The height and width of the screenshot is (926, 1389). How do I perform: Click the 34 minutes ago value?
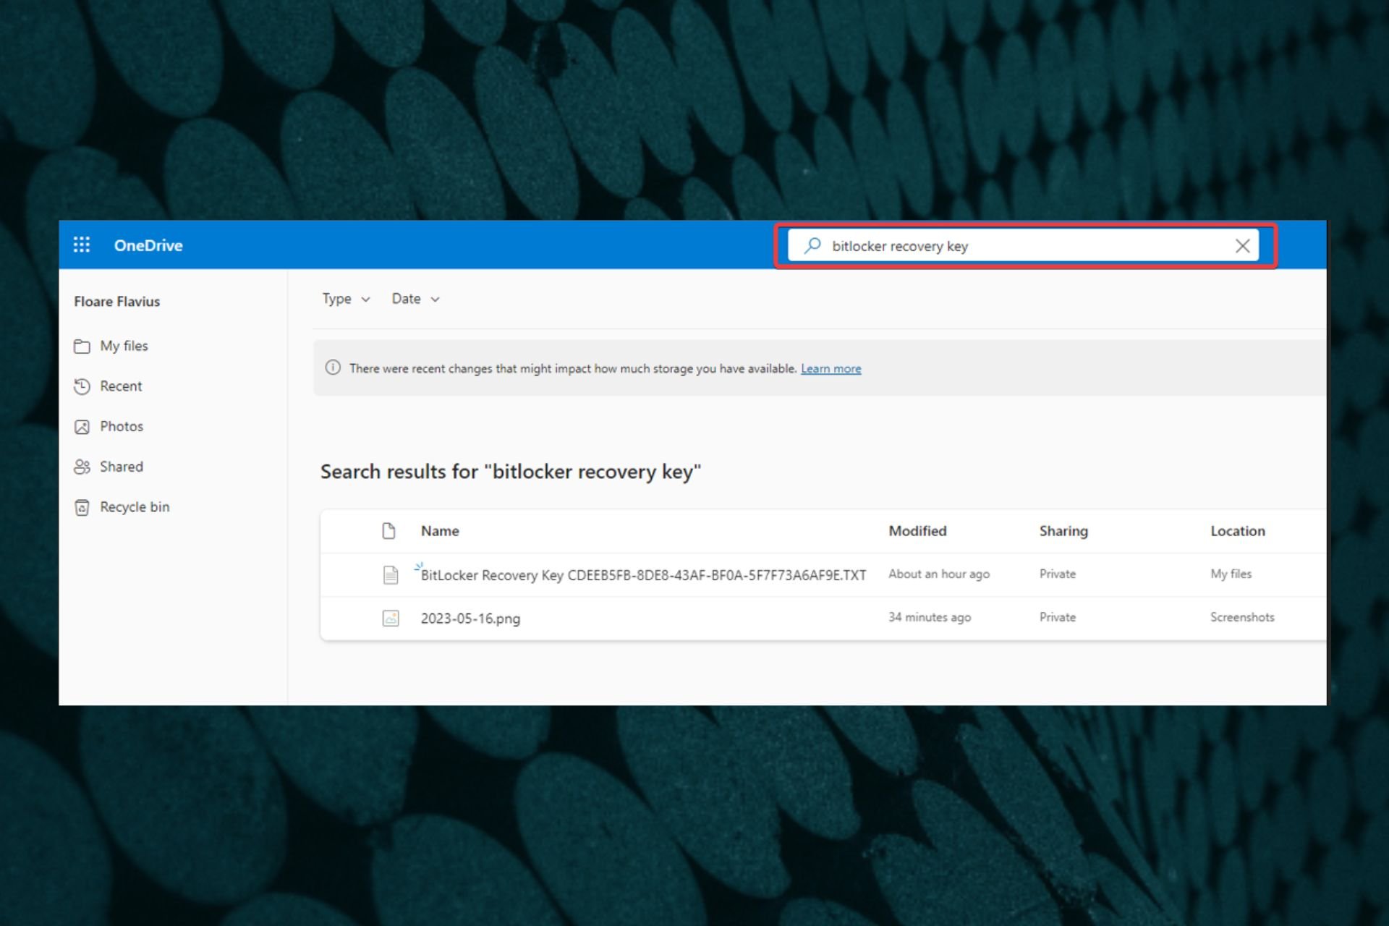[x=930, y=617]
